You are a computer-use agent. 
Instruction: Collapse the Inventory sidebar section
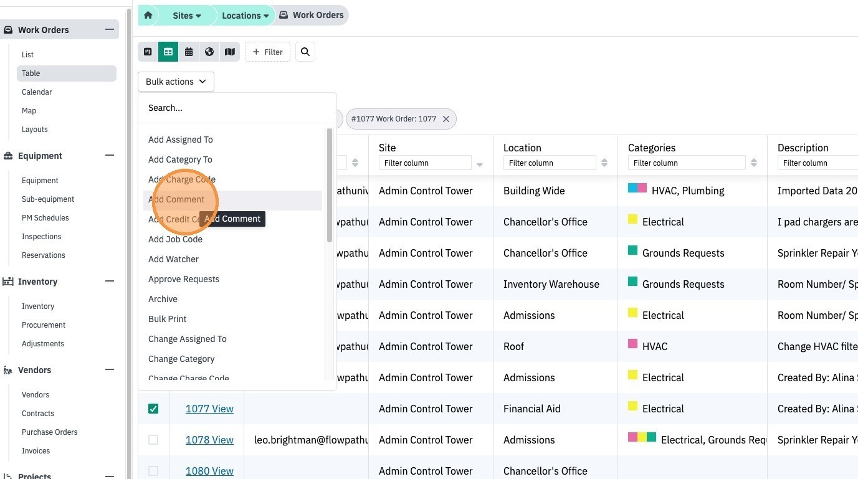click(x=110, y=282)
